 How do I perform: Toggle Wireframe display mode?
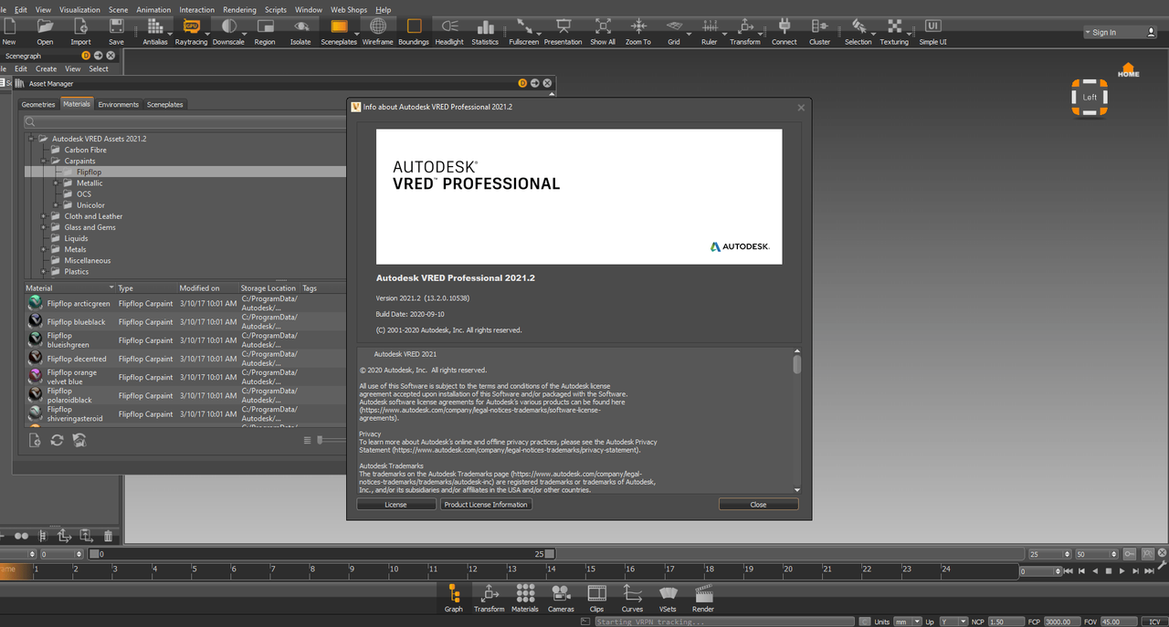point(377,31)
